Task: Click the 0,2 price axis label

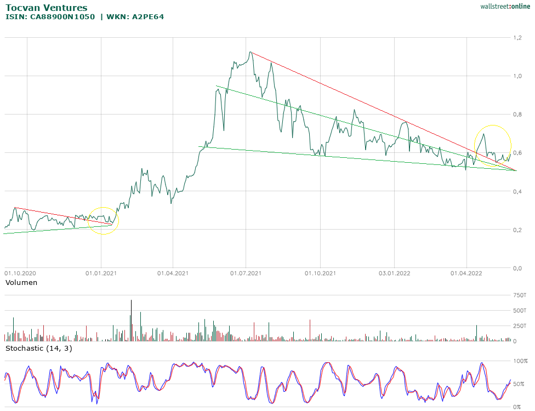Action: pyautogui.click(x=517, y=230)
